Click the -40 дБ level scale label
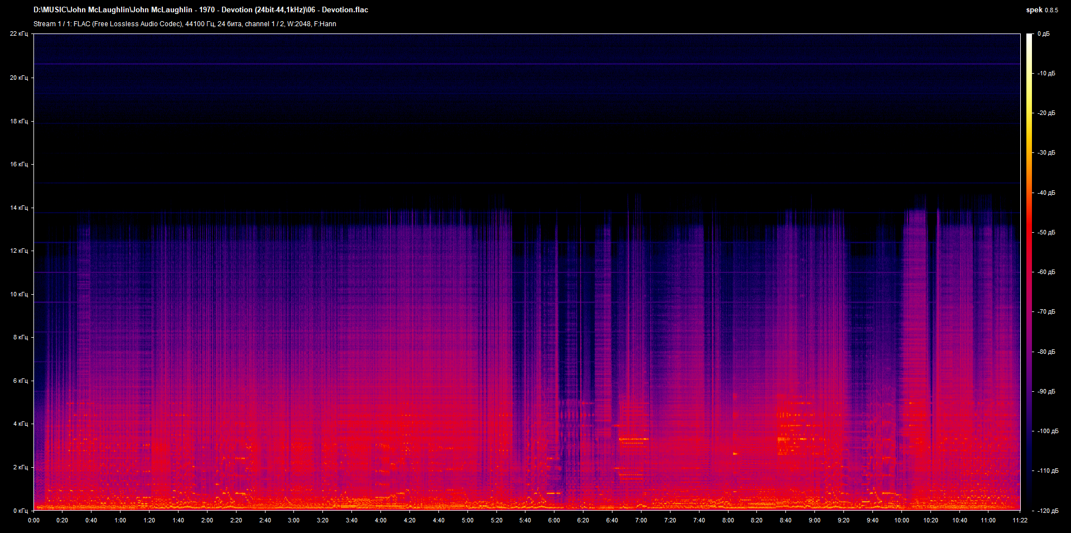 pyautogui.click(x=1046, y=193)
